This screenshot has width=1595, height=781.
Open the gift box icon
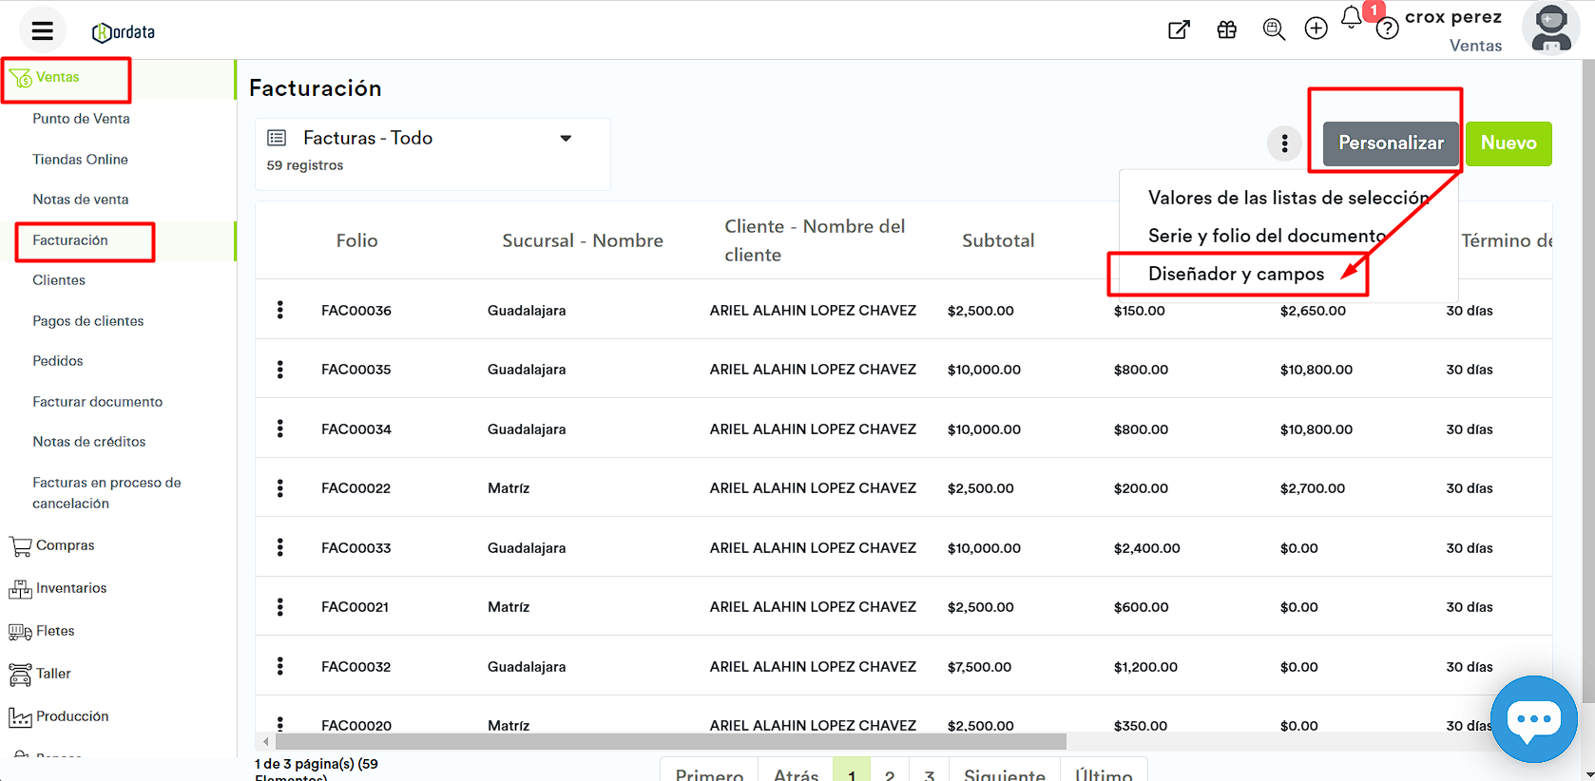[1226, 29]
